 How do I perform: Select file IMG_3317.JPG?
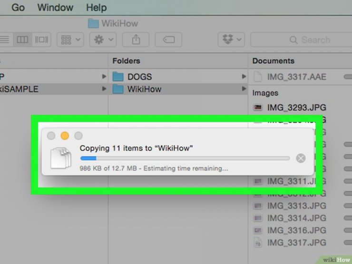(296, 243)
